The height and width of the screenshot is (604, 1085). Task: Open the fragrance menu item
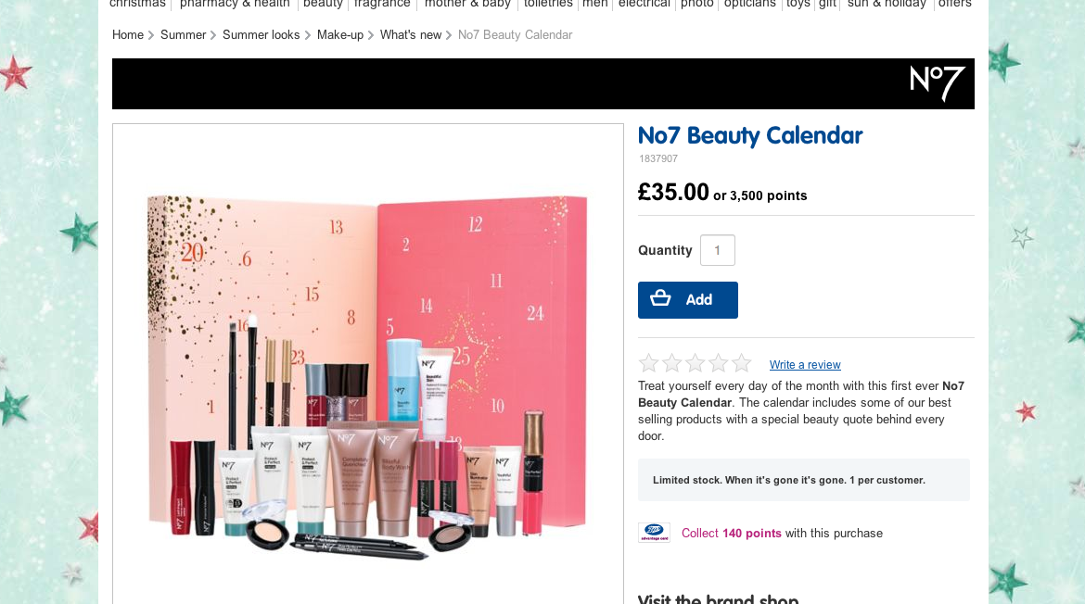382,4
